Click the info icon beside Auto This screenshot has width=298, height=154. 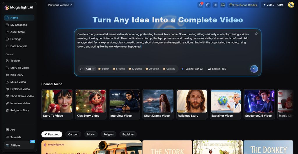(x=93, y=69)
